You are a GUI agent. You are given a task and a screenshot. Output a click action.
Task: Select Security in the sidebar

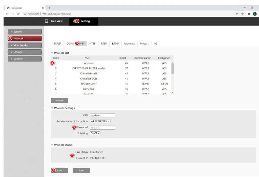(25, 59)
